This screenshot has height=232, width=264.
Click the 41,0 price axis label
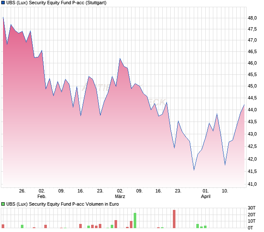click(252, 184)
